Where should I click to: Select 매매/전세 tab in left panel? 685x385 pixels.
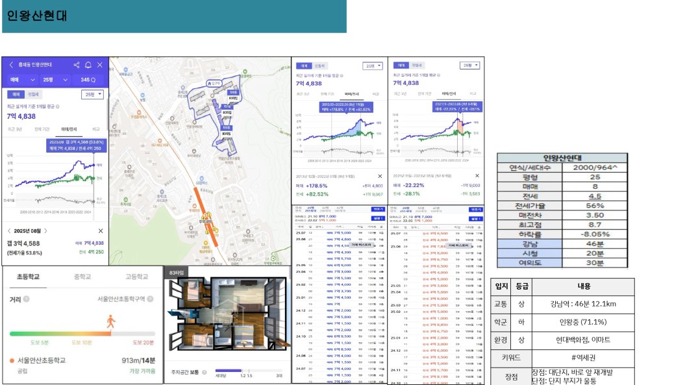[69, 129]
